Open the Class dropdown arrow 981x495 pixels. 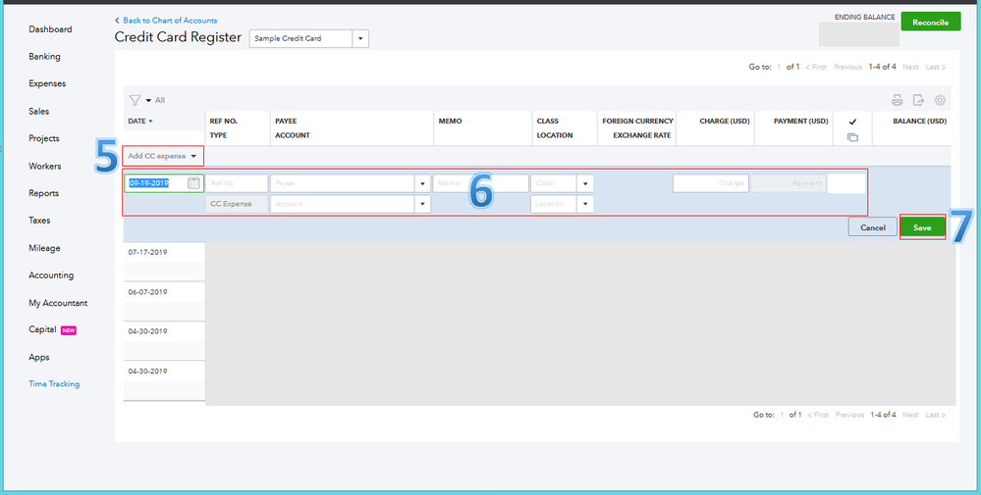click(x=585, y=183)
